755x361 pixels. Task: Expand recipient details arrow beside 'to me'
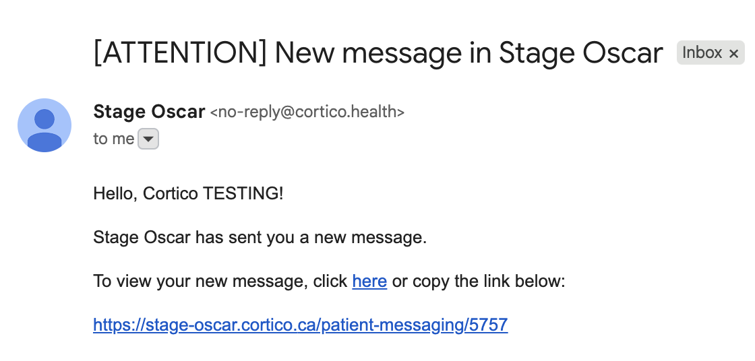tap(148, 139)
